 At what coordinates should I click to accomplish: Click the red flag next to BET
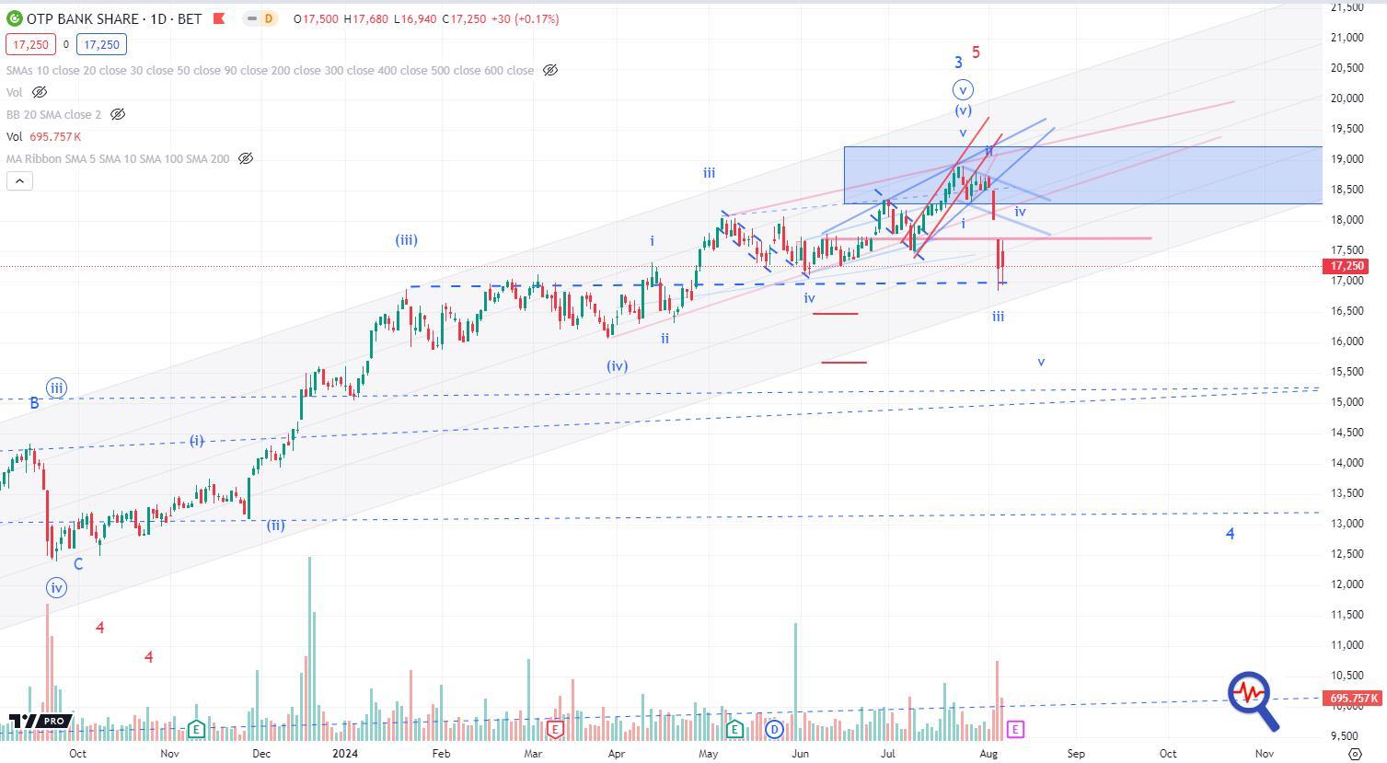[218, 18]
